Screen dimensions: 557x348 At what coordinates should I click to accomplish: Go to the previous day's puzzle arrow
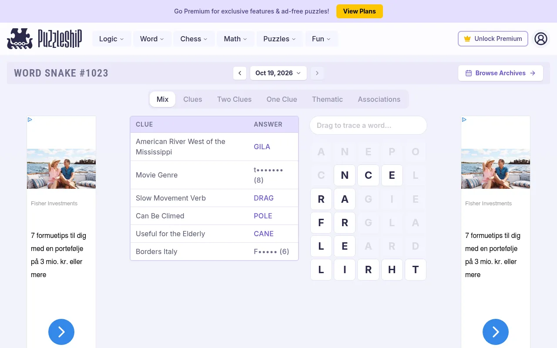coord(240,73)
